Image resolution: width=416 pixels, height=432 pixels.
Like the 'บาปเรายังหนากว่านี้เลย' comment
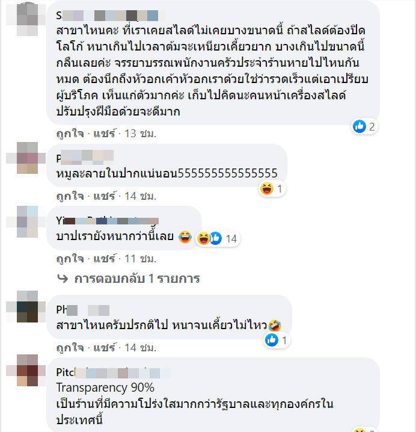pyautogui.click(x=70, y=259)
